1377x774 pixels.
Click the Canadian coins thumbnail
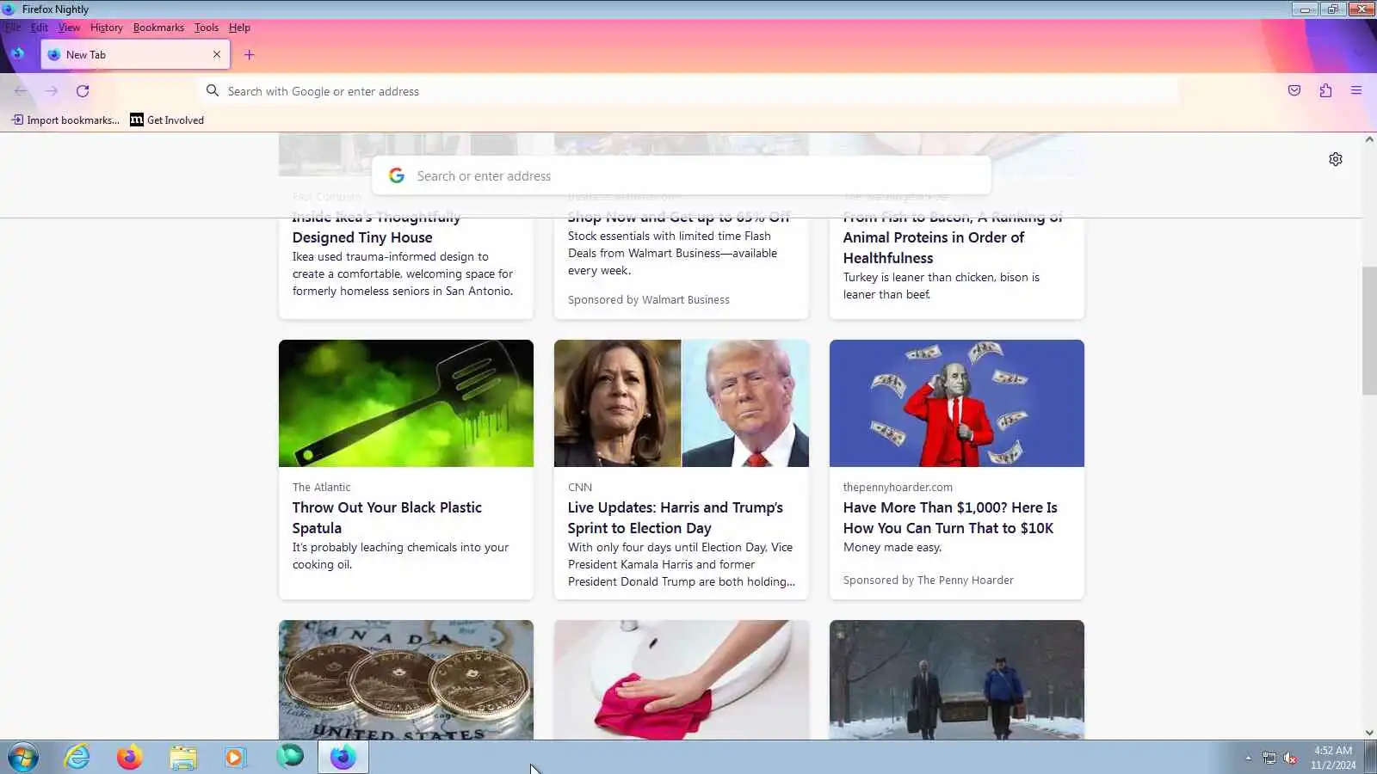(406, 679)
